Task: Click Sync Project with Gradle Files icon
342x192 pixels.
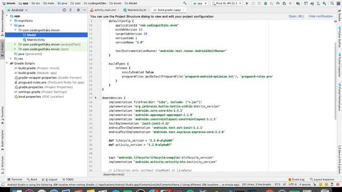Action: (x=312, y=3)
